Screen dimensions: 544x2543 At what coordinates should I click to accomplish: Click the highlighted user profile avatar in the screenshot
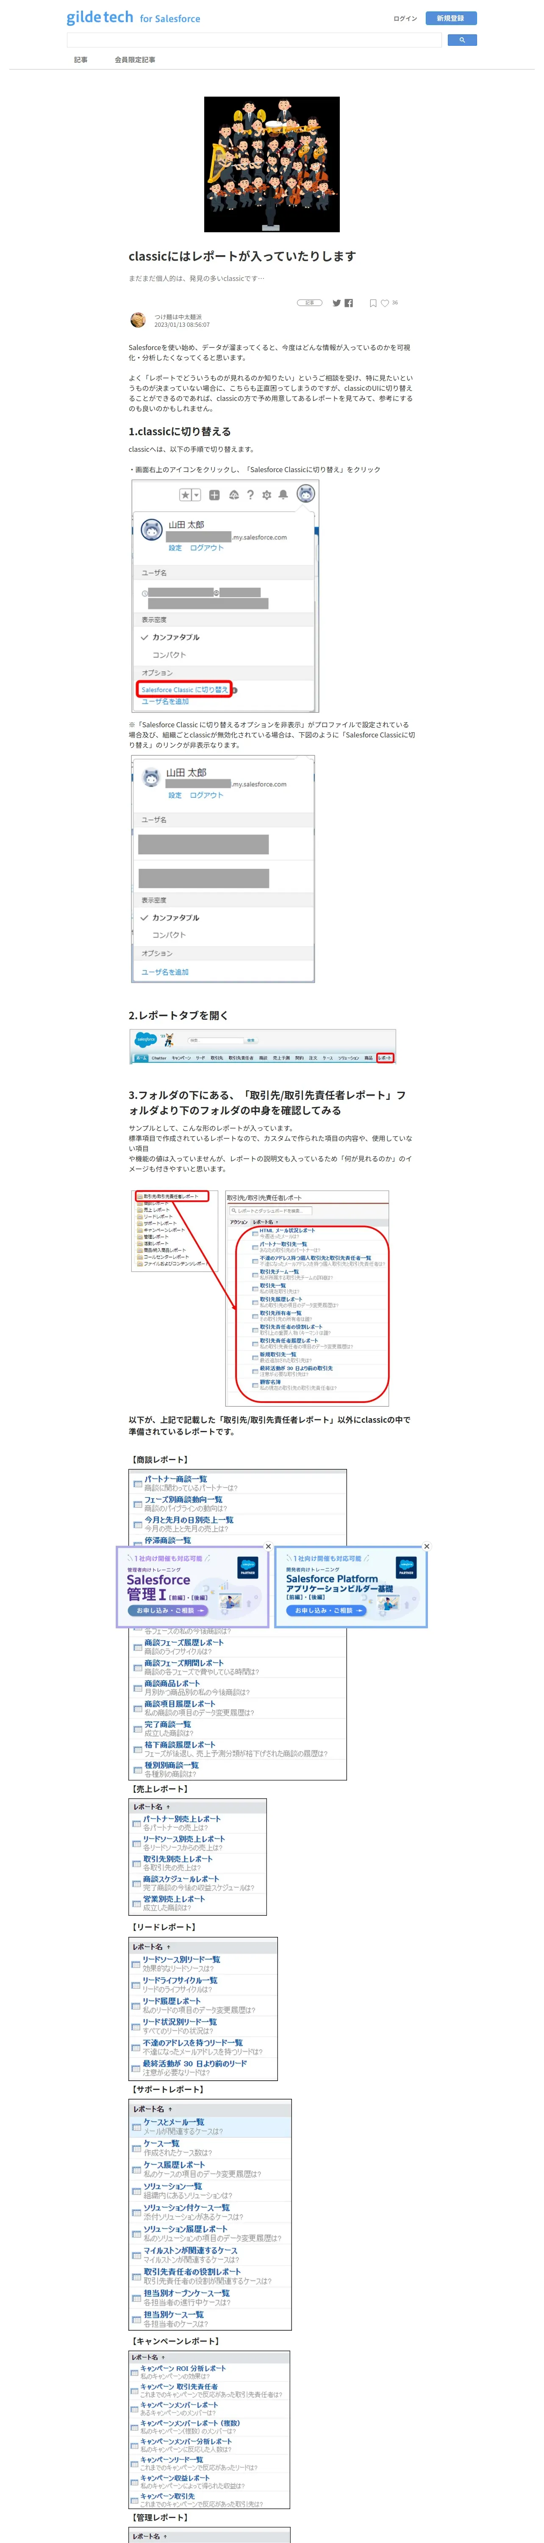tap(306, 494)
